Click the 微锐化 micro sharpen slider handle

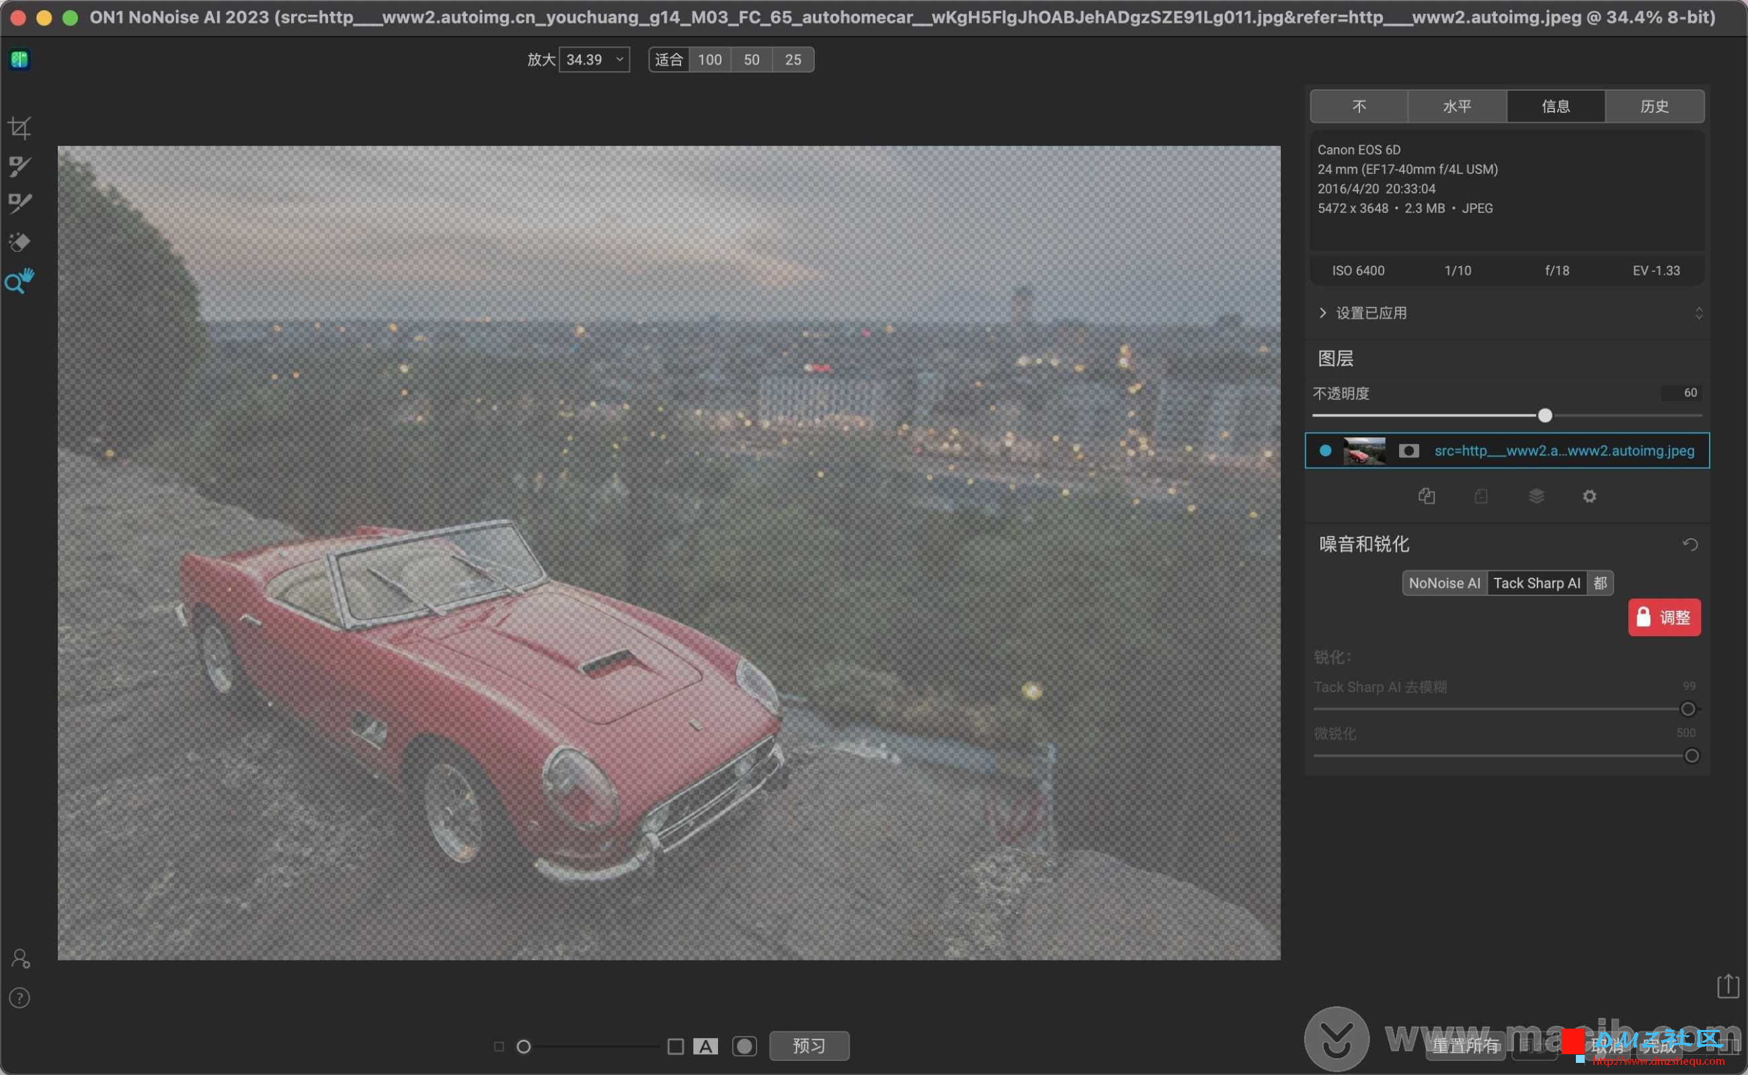pyautogui.click(x=1692, y=756)
